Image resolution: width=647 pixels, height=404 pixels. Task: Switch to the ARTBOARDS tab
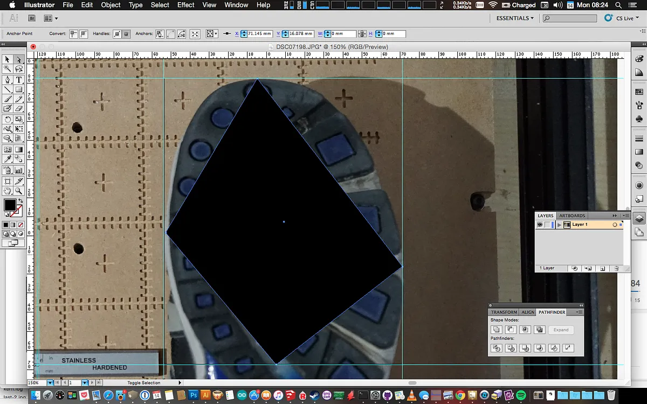tap(572, 215)
